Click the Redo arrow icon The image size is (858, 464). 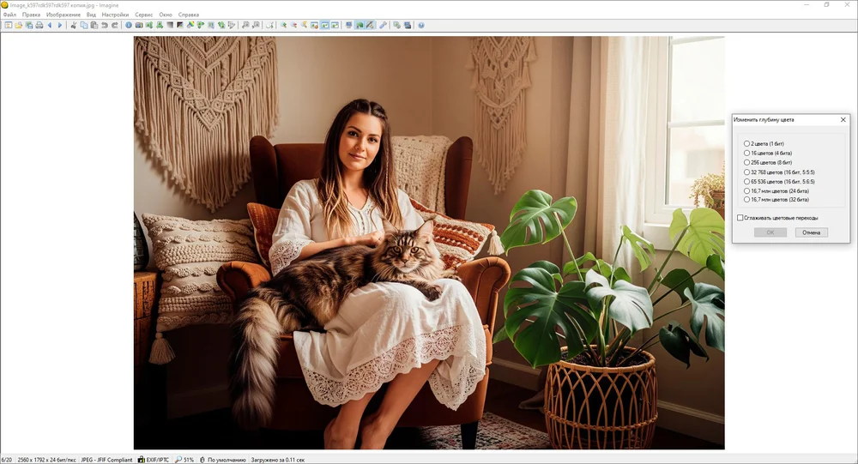(x=115, y=26)
